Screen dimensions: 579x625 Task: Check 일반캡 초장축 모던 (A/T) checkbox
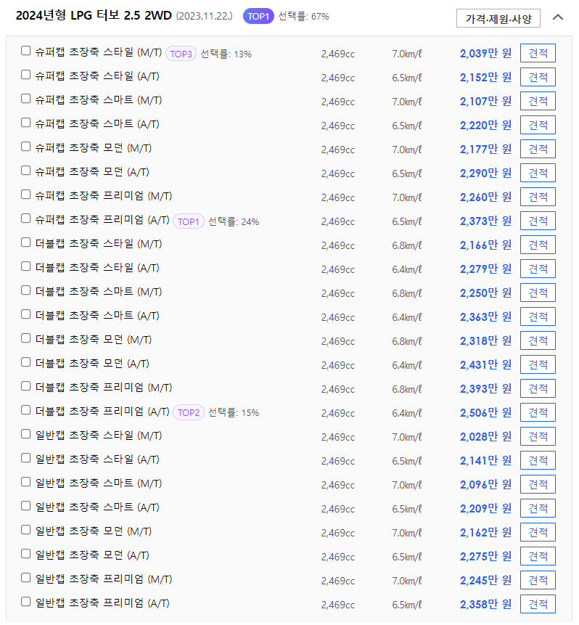25,554
